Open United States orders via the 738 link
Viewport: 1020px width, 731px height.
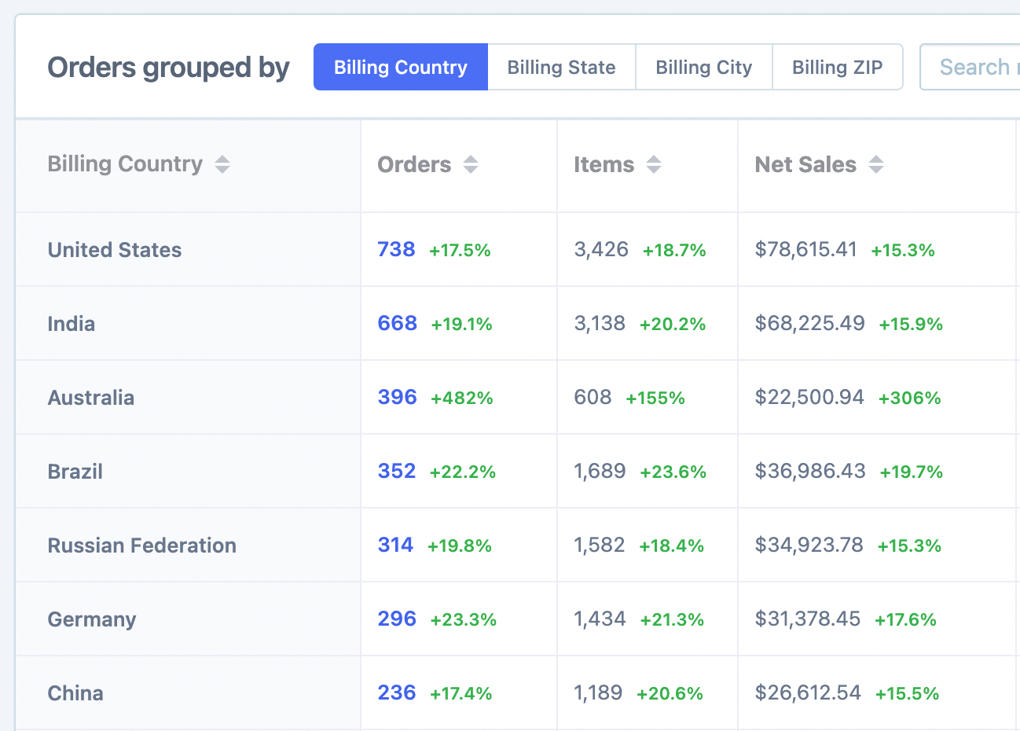(396, 249)
